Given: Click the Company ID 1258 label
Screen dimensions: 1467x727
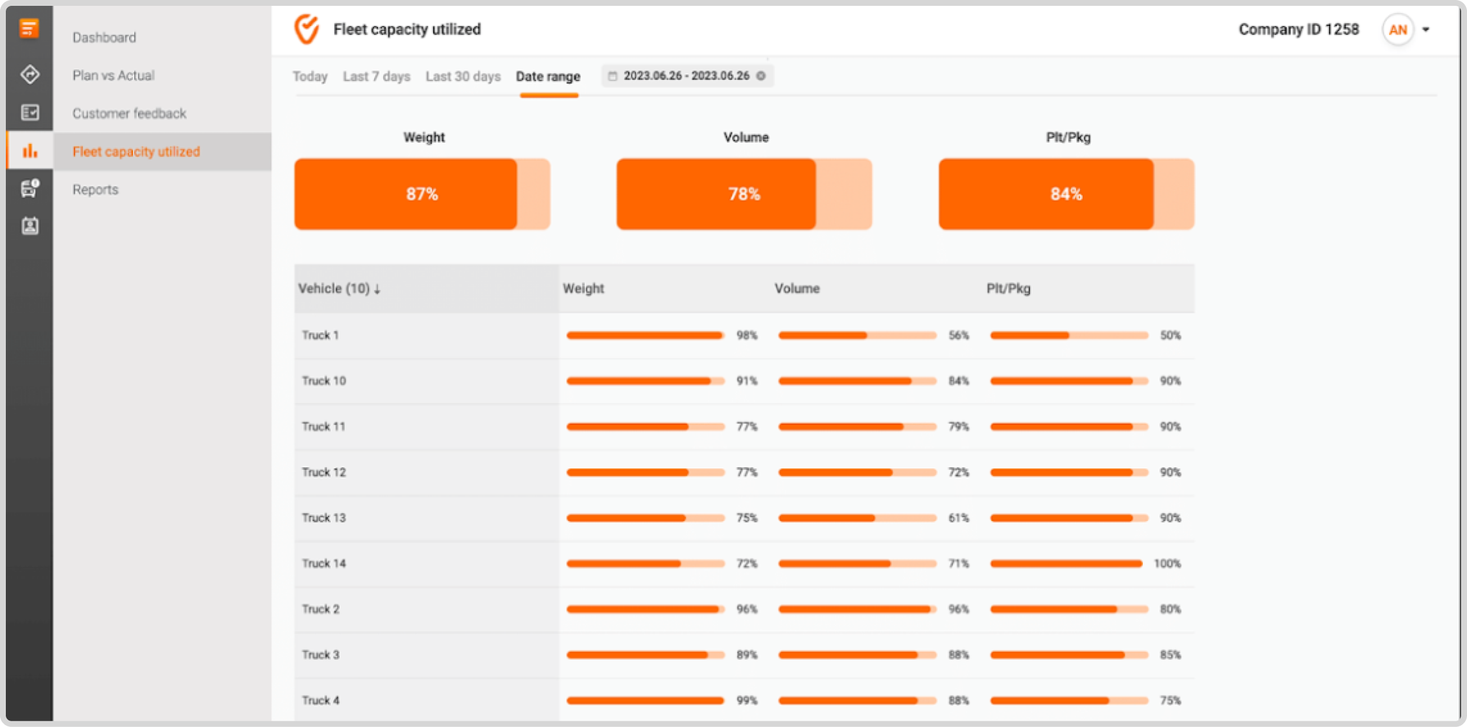Looking at the screenshot, I should (x=1298, y=30).
